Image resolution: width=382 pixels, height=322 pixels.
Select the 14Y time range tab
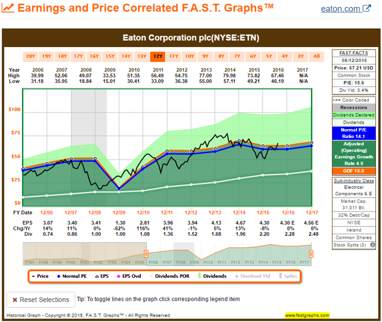(x=126, y=57)
